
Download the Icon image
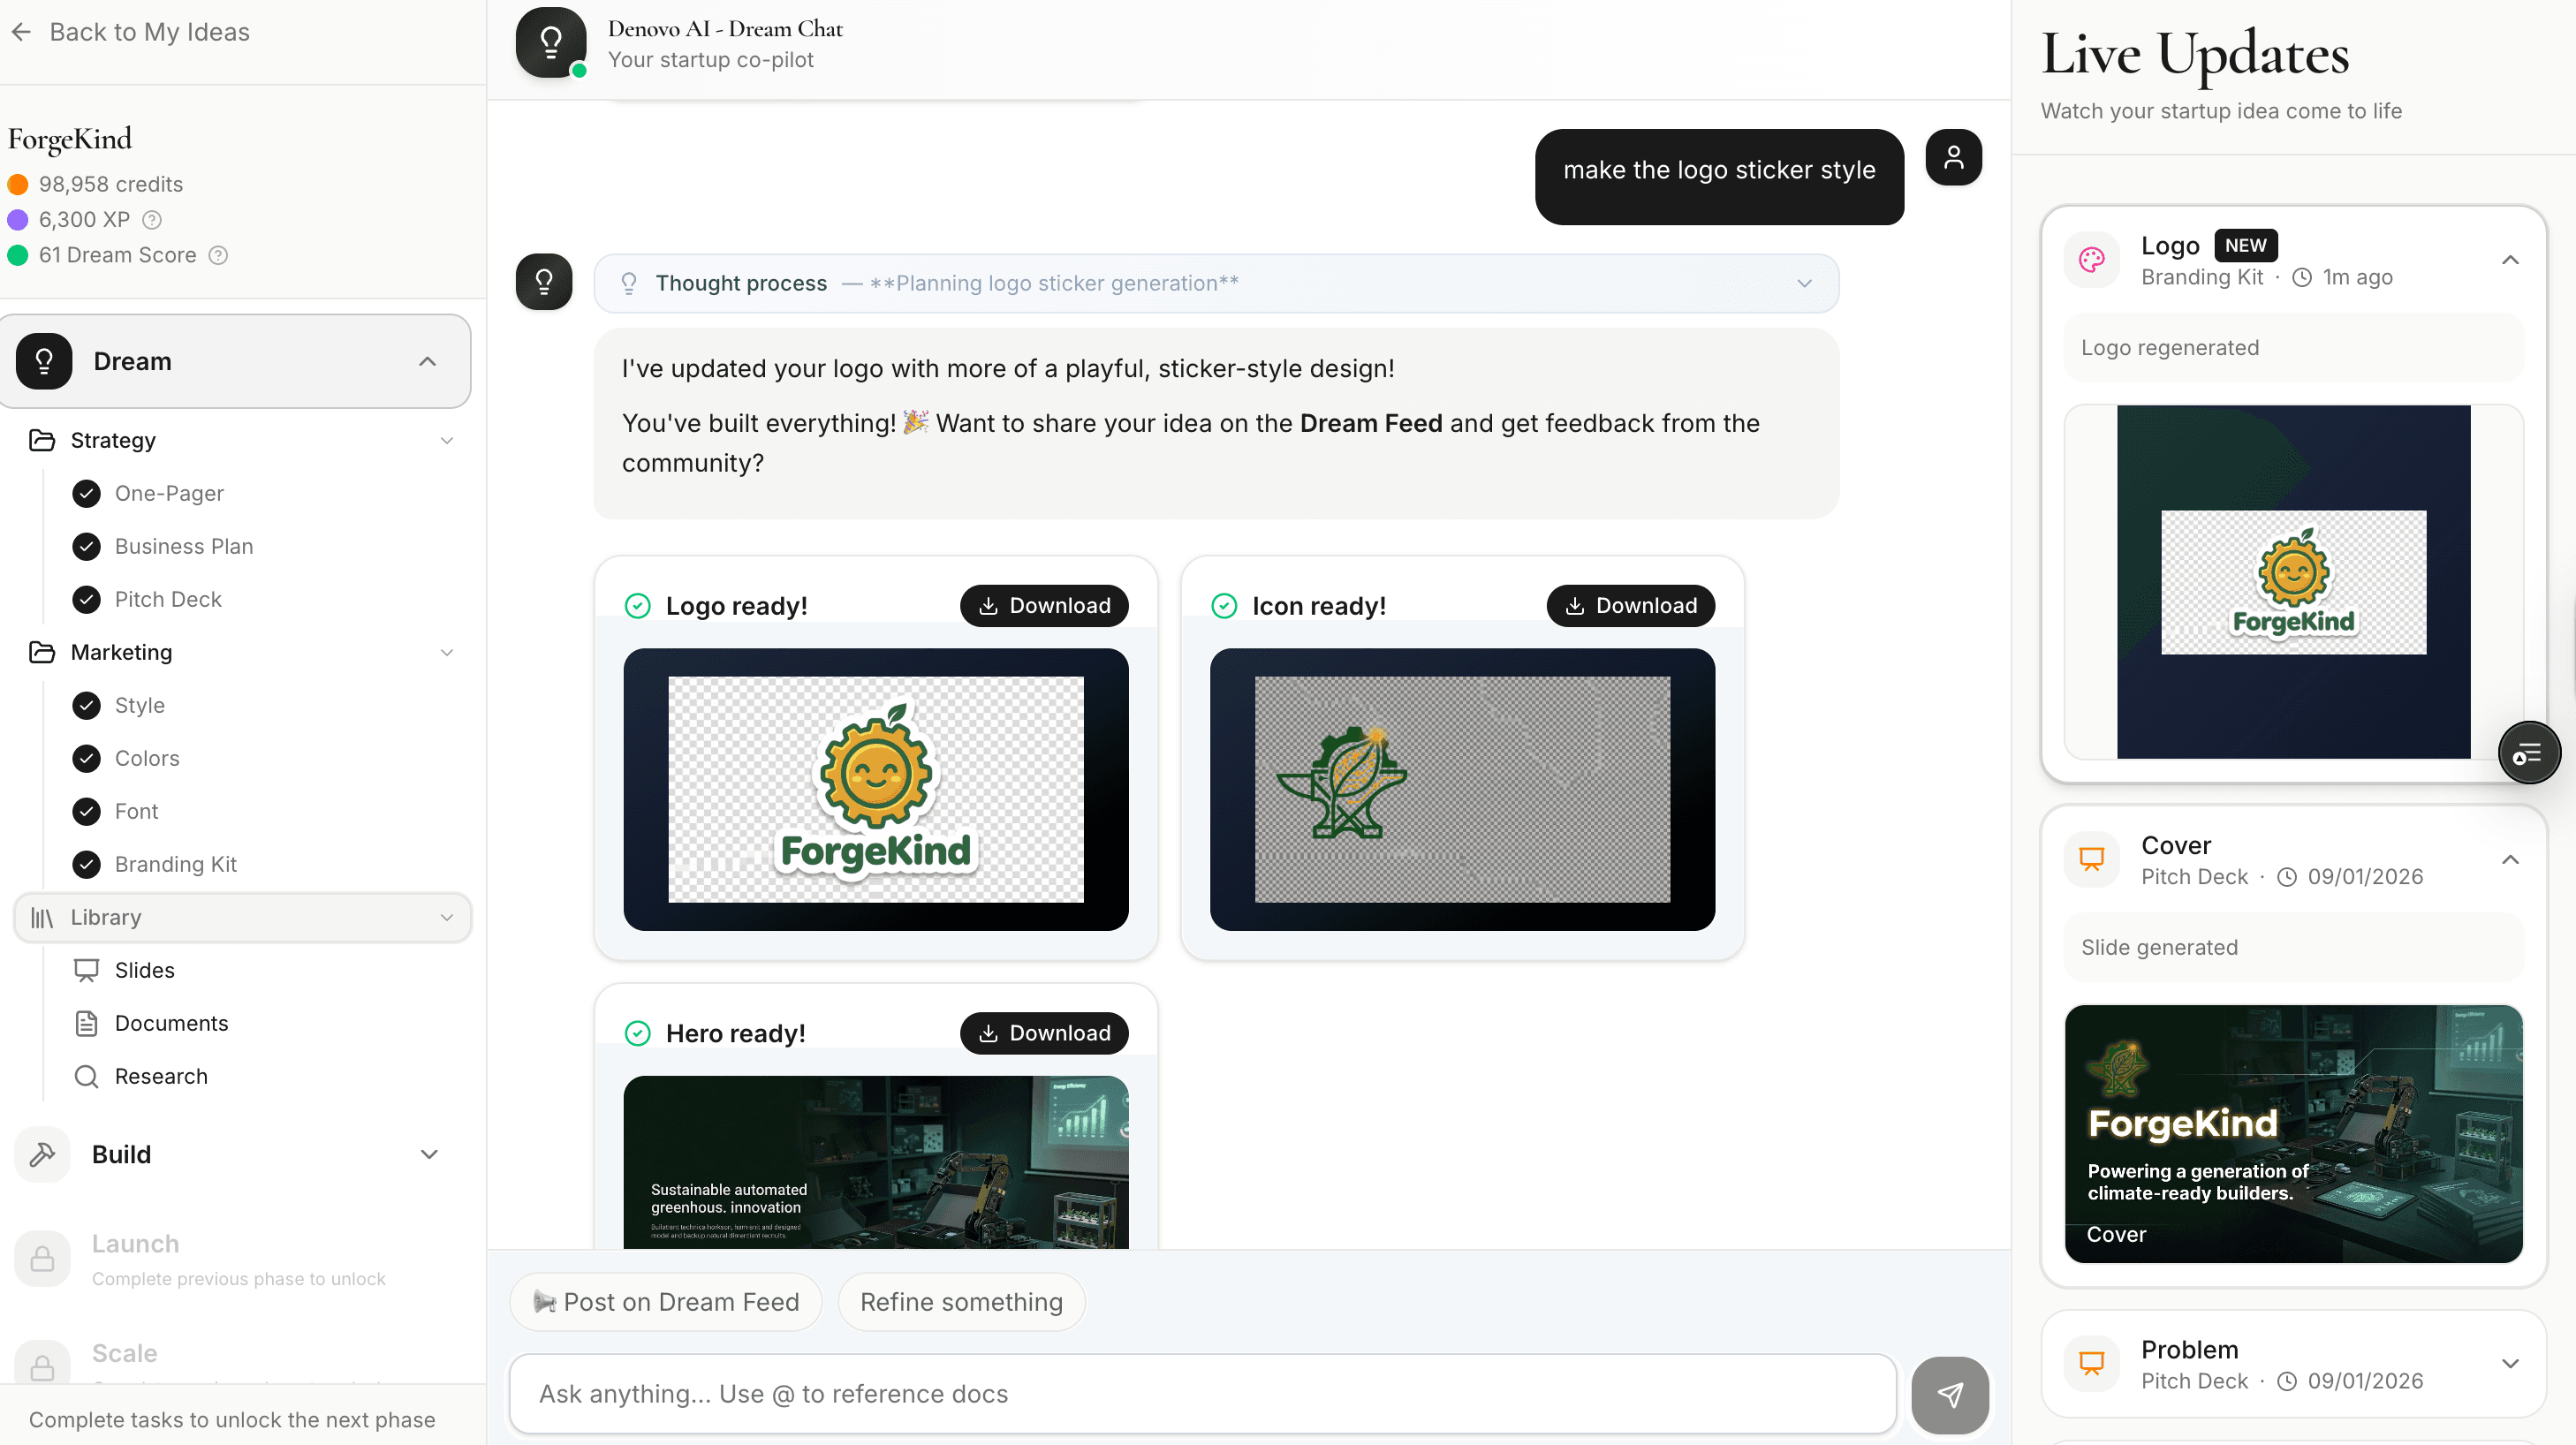[1630, 606]
